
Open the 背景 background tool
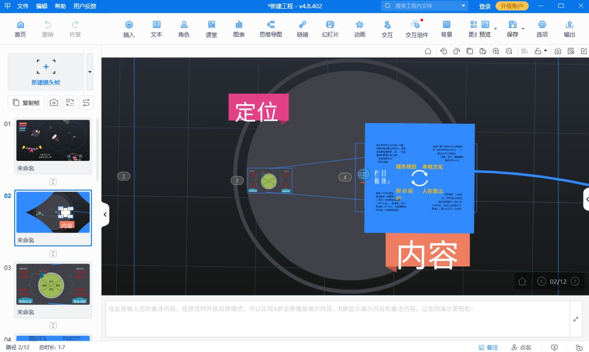pyautogui.click(x=447, y=29)
